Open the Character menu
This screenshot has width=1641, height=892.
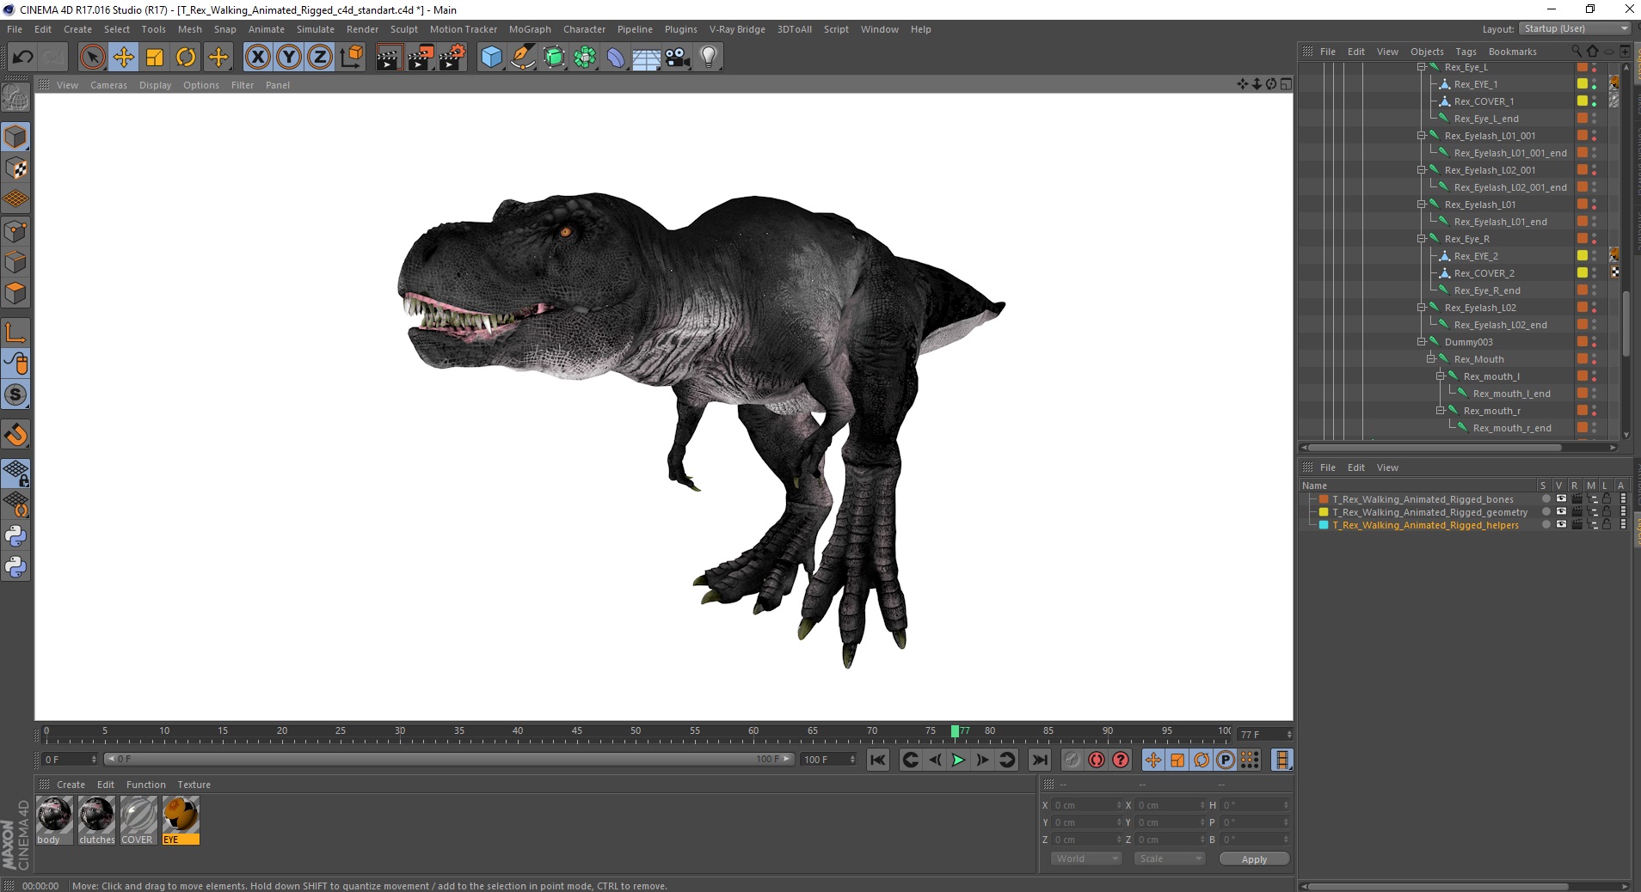(x=585, y=29)
